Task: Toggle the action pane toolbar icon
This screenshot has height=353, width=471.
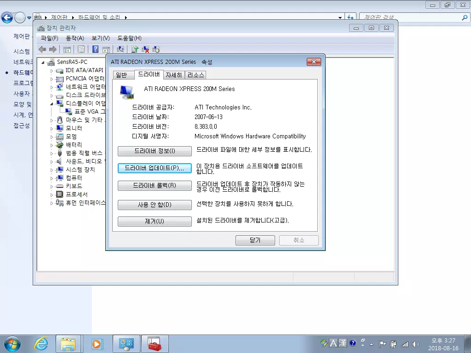Action: [x=106, y=49]
